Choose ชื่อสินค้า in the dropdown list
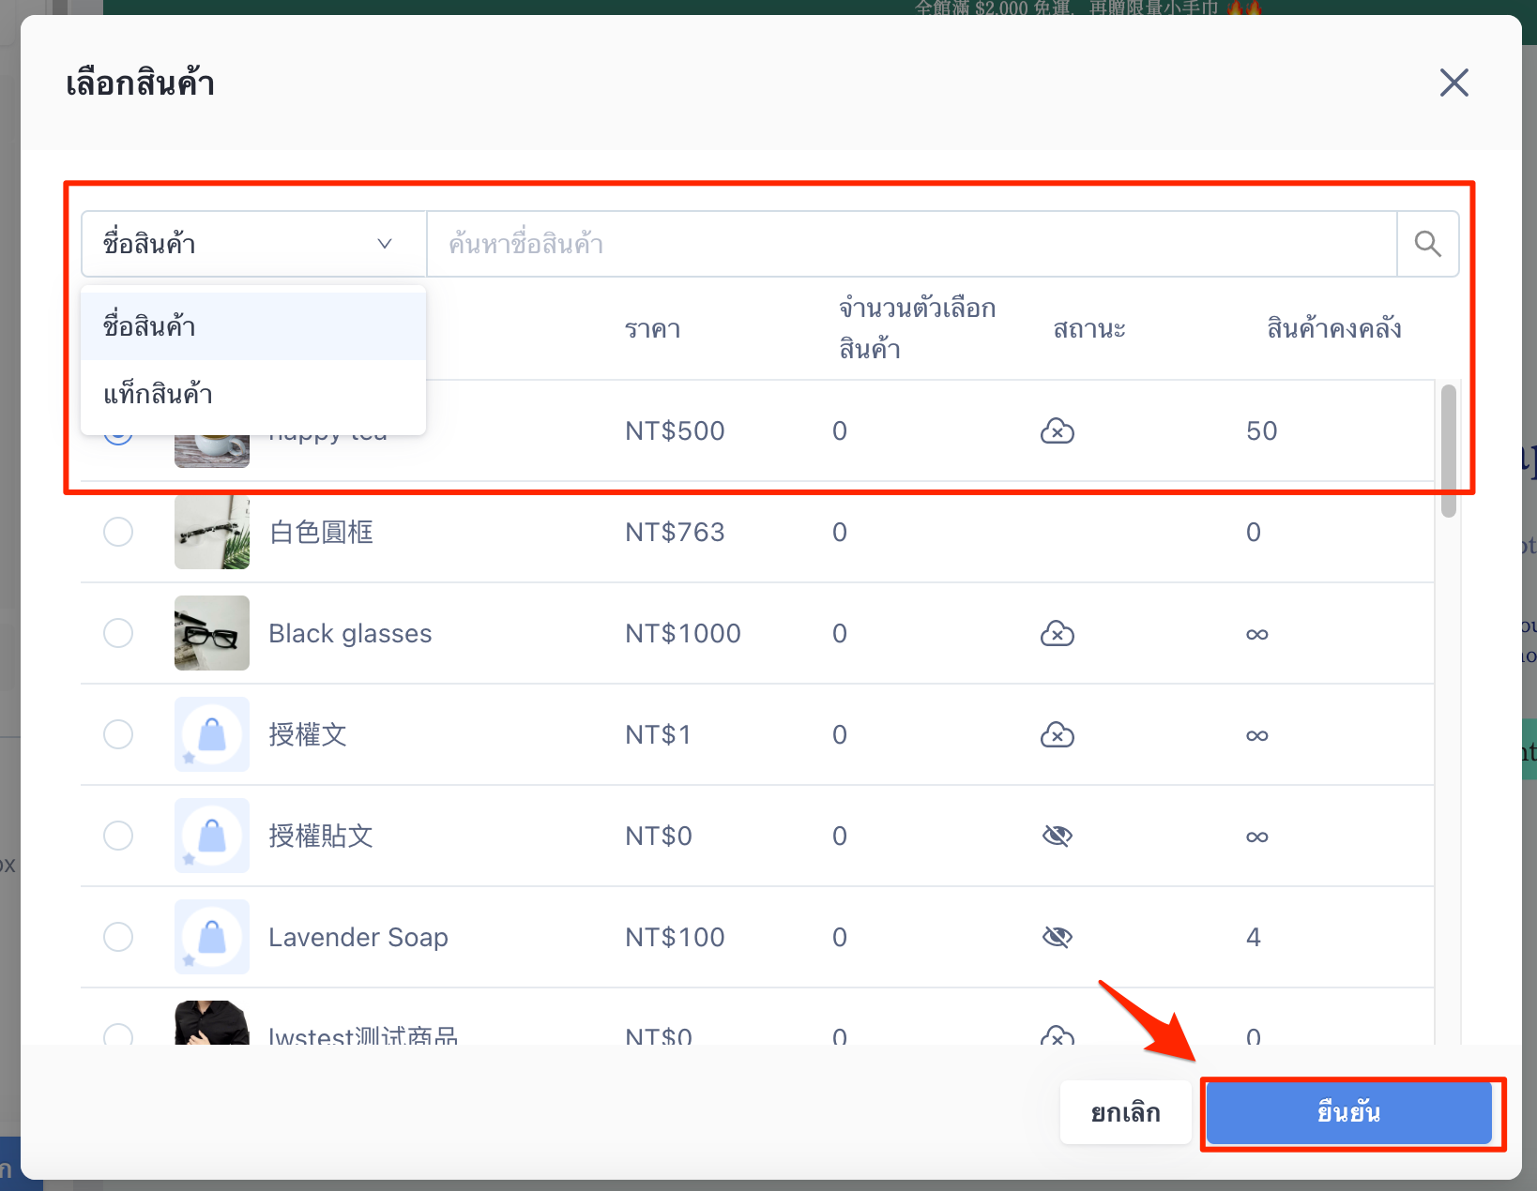 [253, 326]
